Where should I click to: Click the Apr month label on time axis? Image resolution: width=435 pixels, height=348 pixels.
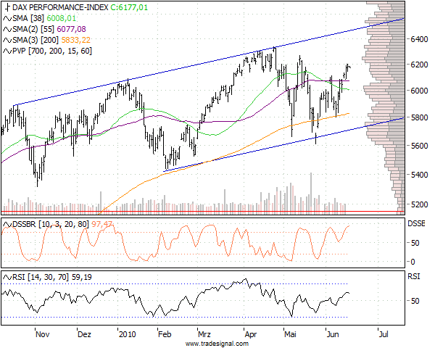(x=251, y=335)
